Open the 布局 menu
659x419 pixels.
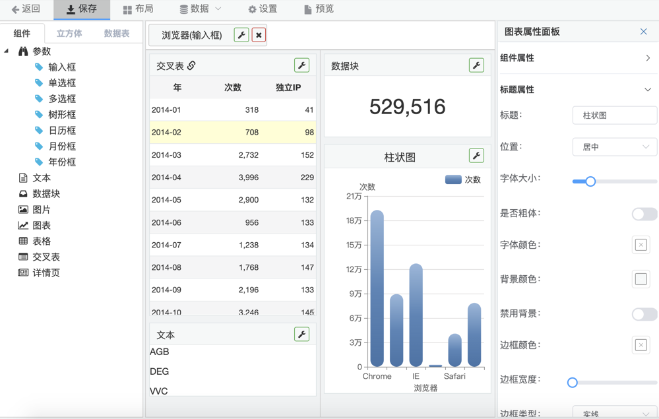[139, 9]
